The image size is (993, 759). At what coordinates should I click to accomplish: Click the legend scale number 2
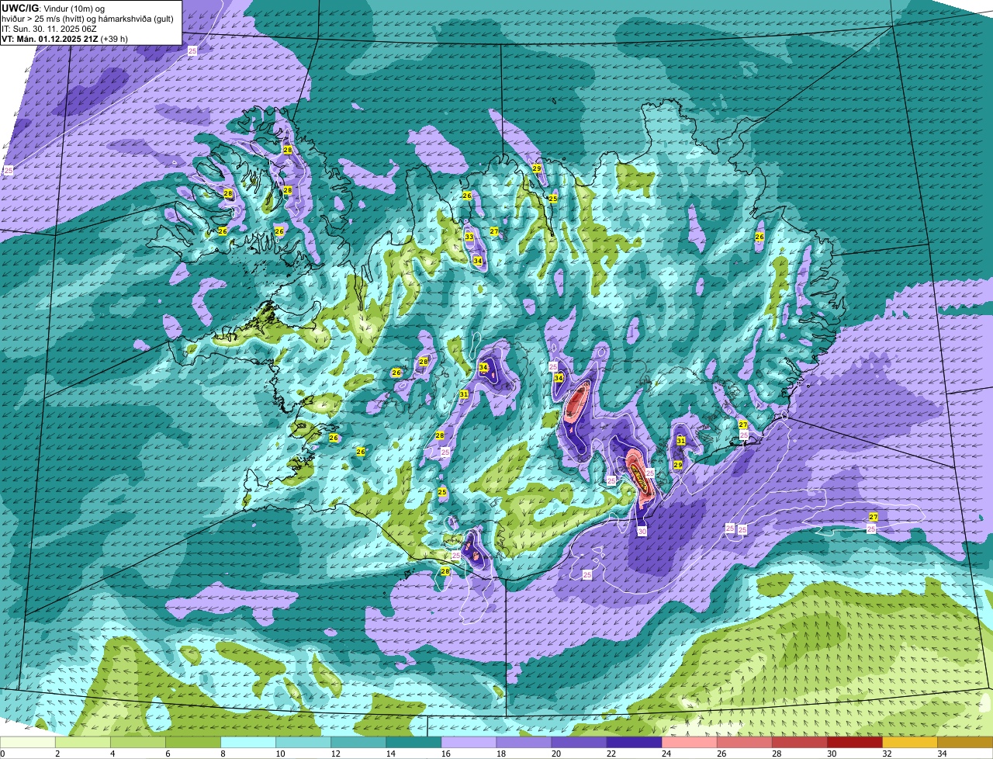pyautogui.click(x=57, y=754)
